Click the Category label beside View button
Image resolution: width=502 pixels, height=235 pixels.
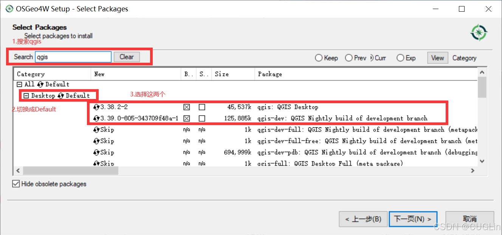coord(464,58)
